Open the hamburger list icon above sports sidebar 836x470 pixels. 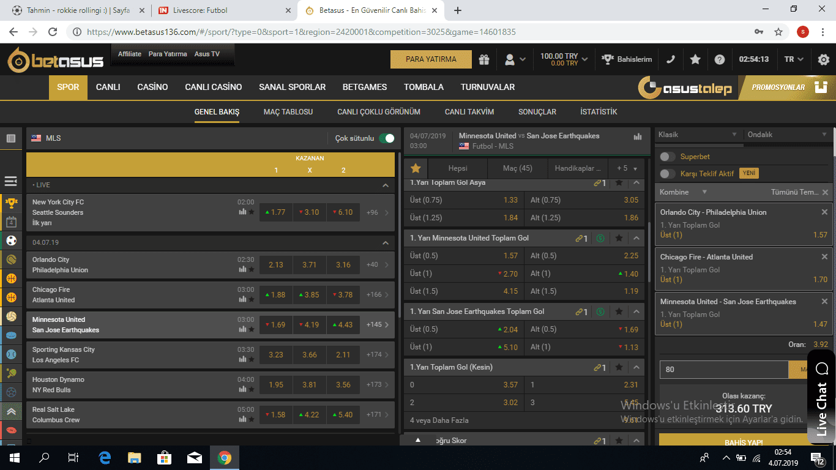pos(10,181)
